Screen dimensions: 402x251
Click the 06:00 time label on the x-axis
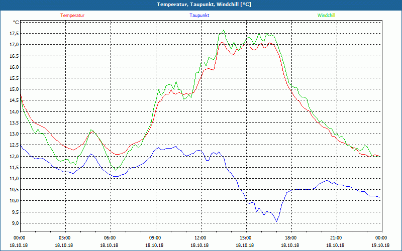[110, 237]
